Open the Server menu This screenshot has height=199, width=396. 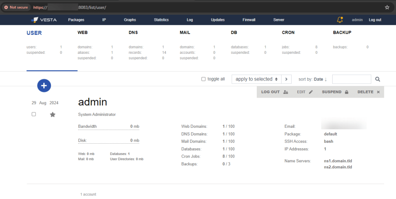point(279,20)
